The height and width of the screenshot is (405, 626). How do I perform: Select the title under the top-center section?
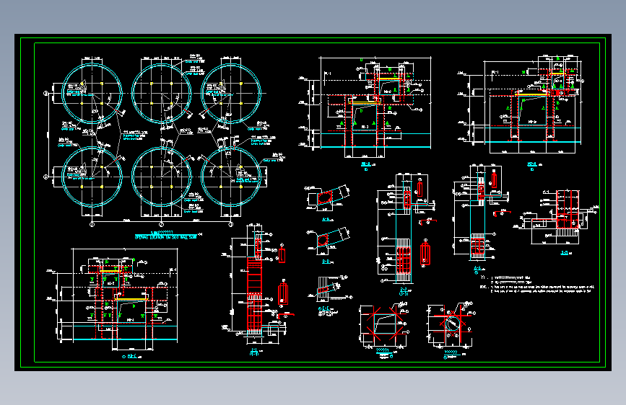(x=366, y=164)
